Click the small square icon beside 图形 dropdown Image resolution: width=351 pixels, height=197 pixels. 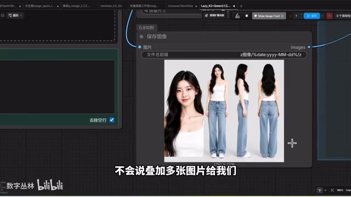coord(3,15)
